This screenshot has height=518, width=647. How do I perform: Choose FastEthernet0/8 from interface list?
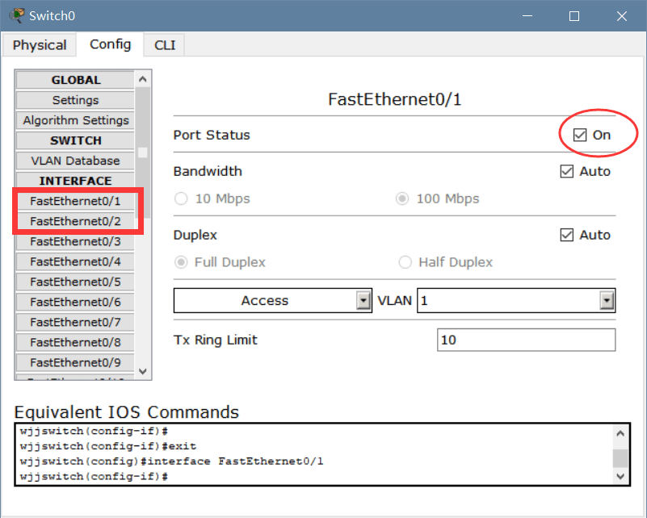75,342
